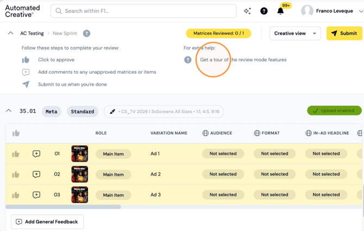364x231 pixels.
Task: Click VARIATION NAME column header
Action: (x=169, y=133)
